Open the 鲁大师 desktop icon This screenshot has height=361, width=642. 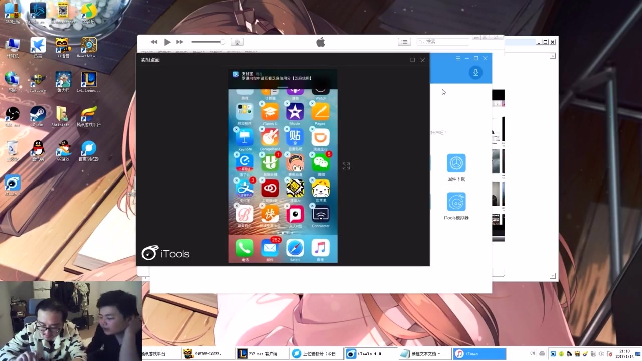point(63,82)
